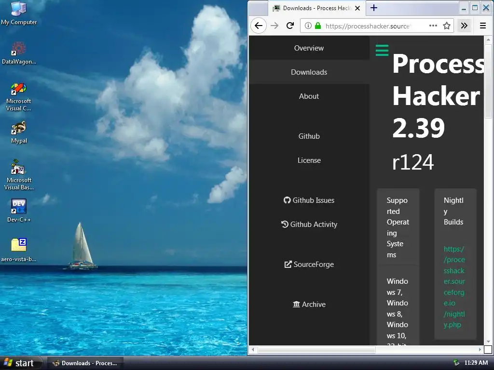Reload the page with the refresh icon

click(x=290, y=26)
